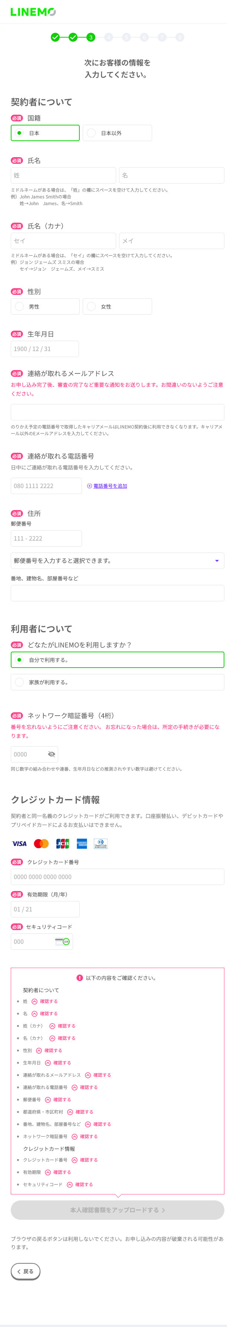This screenshot has height=1327, width=227.
Task: Click the JCB card logo
Action: coord(63,843)
